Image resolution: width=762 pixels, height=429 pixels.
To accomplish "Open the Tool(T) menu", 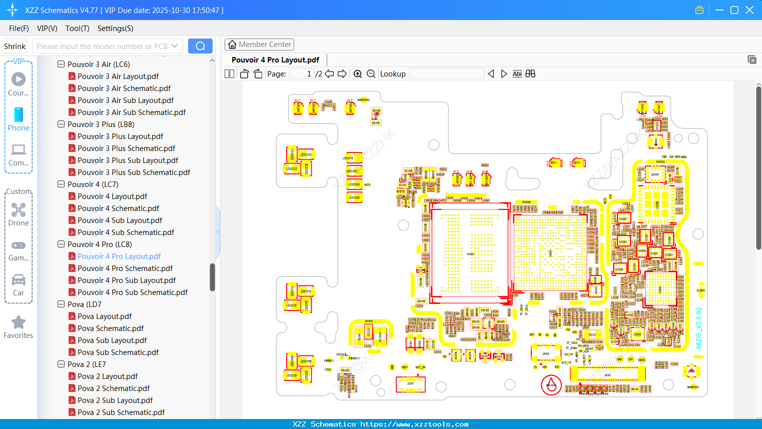I will [77, 28].
